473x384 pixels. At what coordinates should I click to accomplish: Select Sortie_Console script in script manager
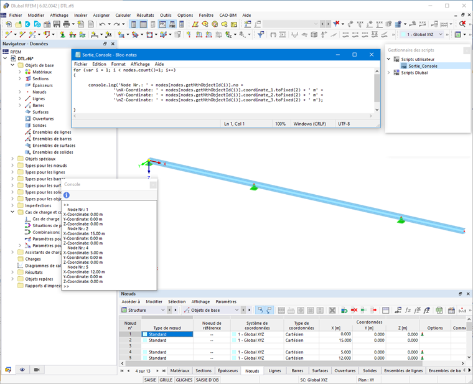coord(423,66)
